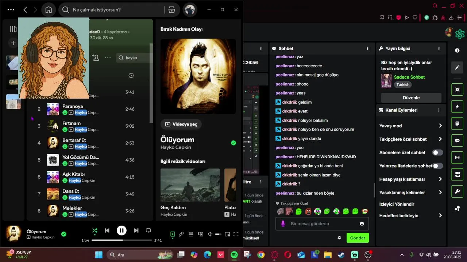This screenshot has height=262, width=467.
Task: Open lightning quick actions sidebar icon
Action: (x=457, y=107)
